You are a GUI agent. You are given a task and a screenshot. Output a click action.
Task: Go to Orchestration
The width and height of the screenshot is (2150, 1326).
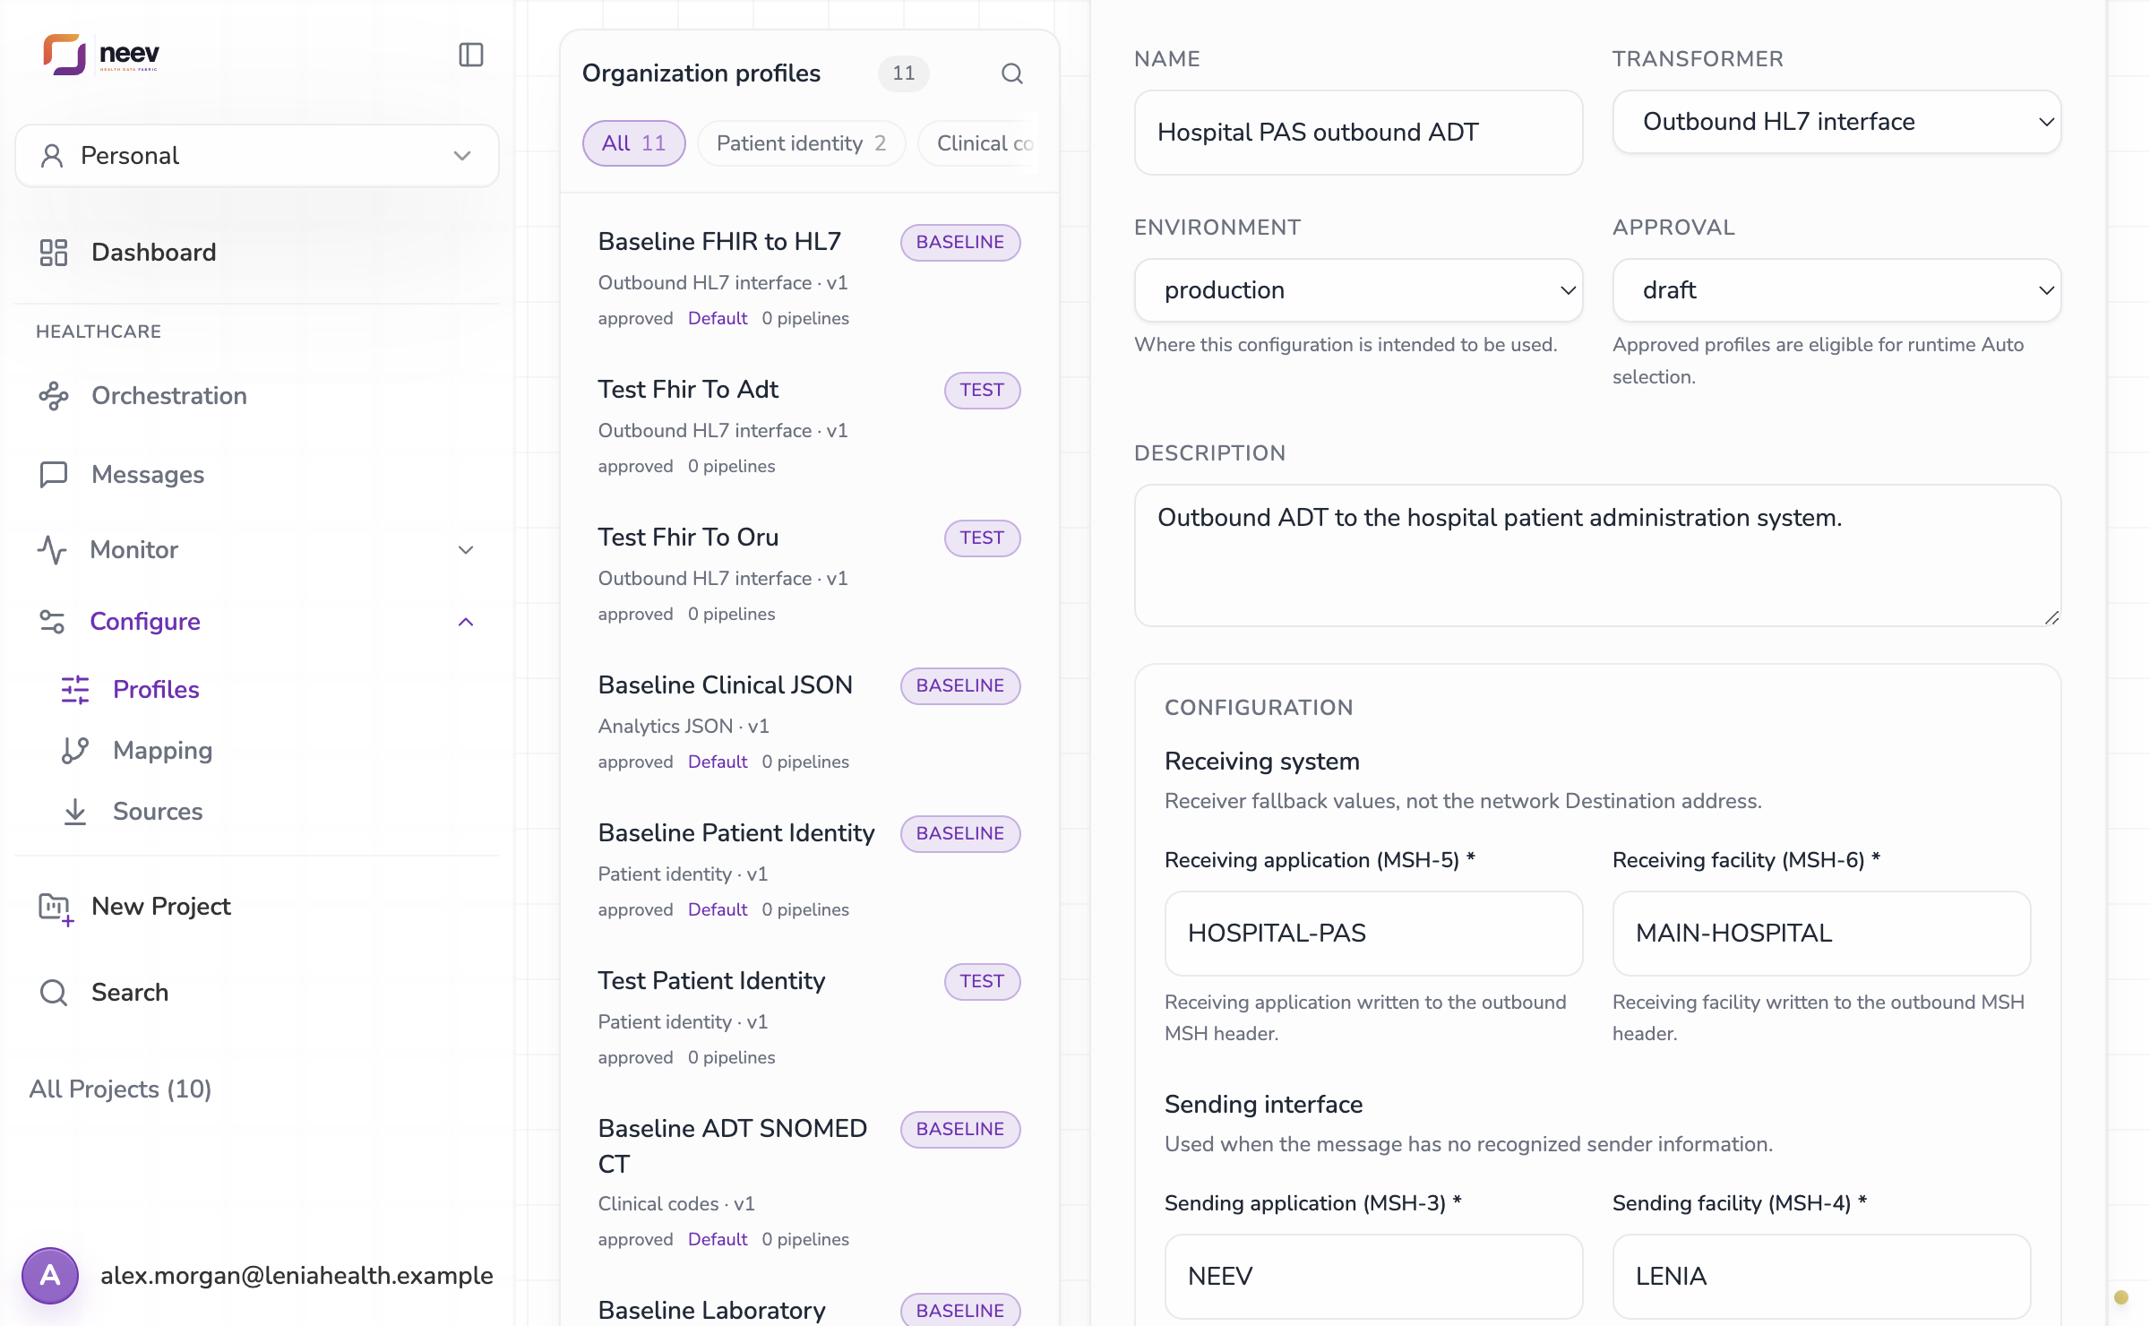[257, 396]
